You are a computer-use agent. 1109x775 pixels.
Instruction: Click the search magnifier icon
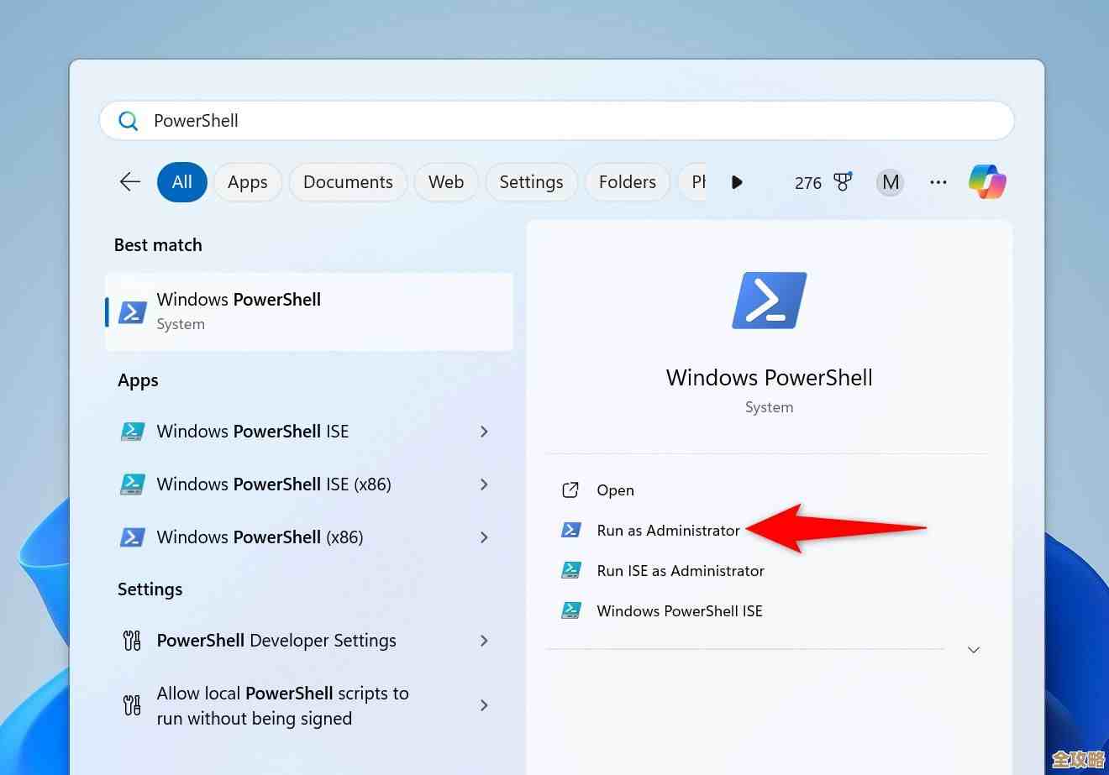pyautogui.click(x=128, y=120)
